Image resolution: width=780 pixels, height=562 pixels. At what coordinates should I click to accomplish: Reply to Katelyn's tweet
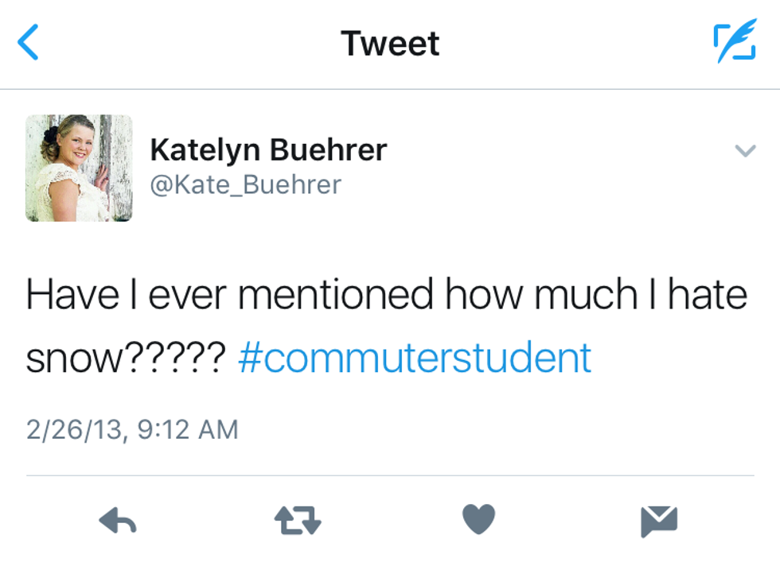[118, 521]
